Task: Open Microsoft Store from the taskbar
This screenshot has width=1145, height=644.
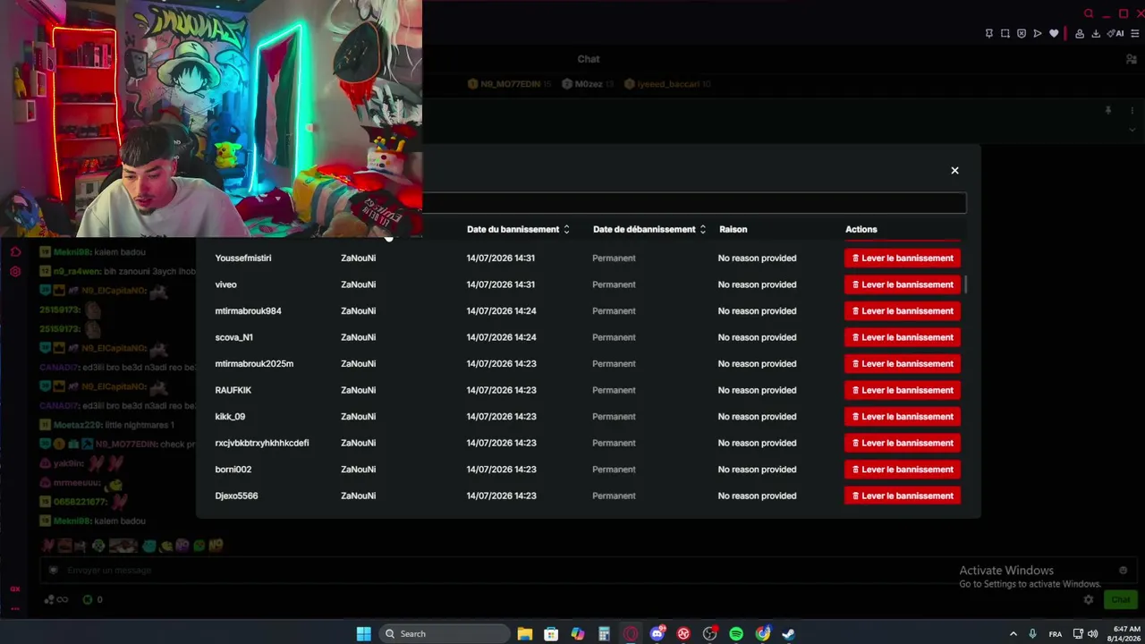Action: coord(551,634)
